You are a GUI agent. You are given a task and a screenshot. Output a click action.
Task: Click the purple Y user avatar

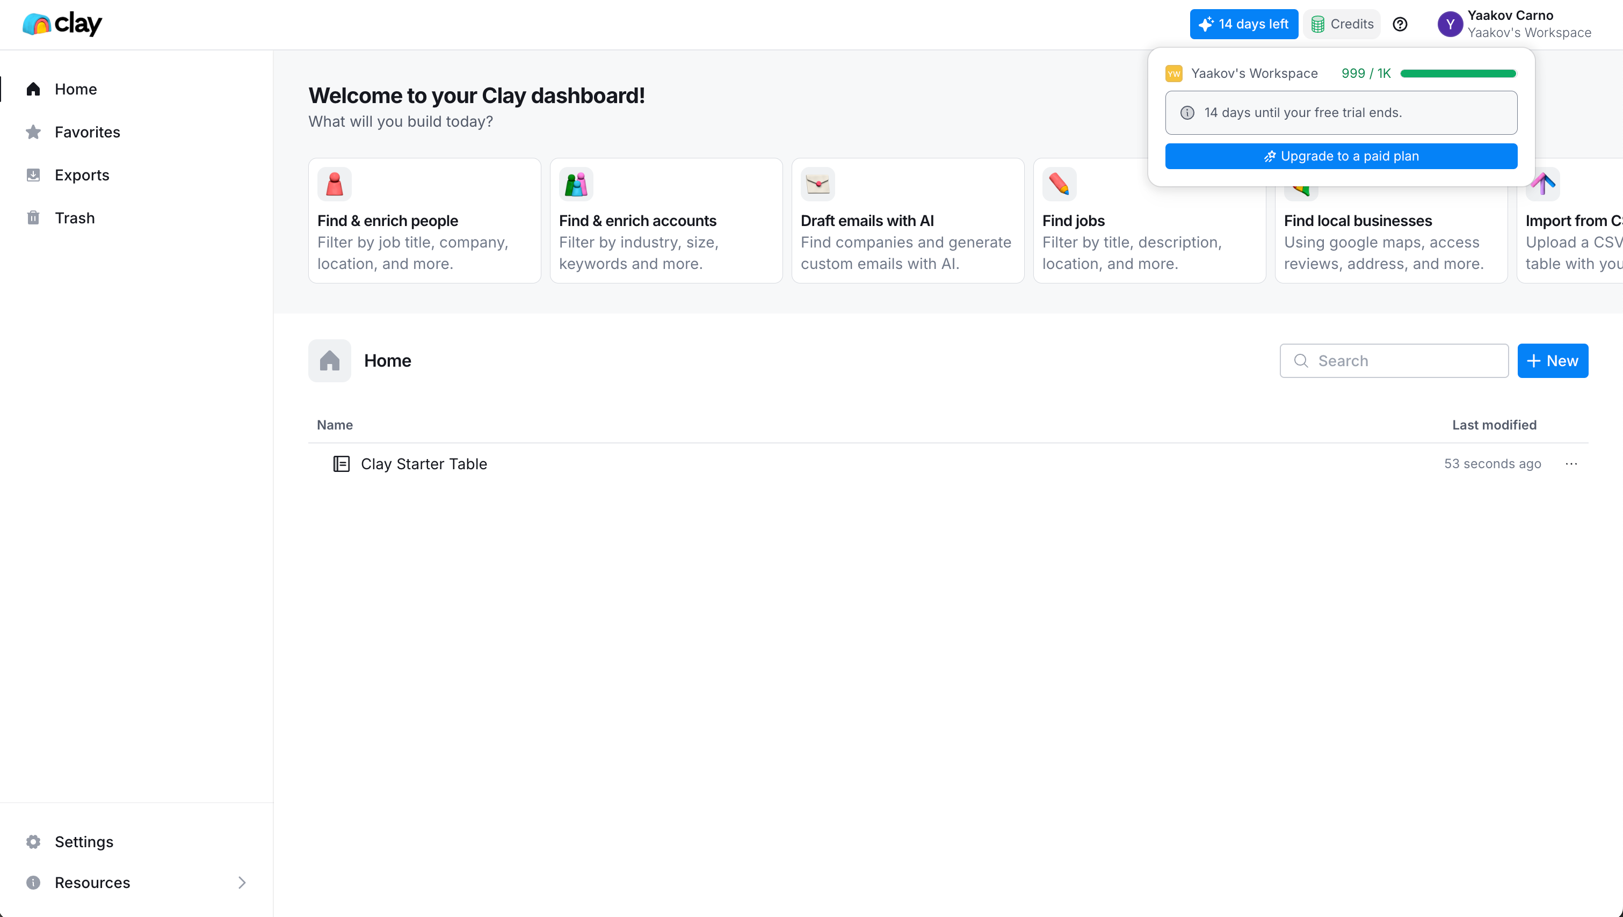click(1450, 24)
